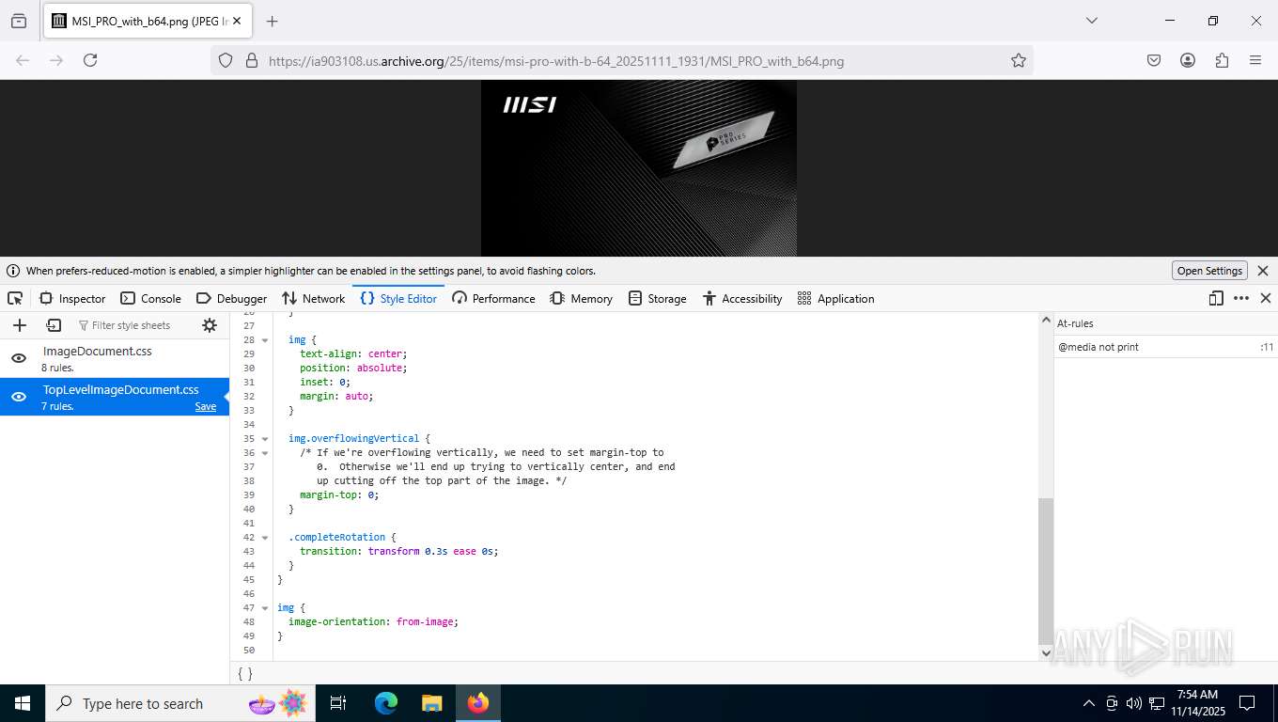1278x722 pixels.
Task: Bookmark this page with star icon
Action: coord(1018,60)
